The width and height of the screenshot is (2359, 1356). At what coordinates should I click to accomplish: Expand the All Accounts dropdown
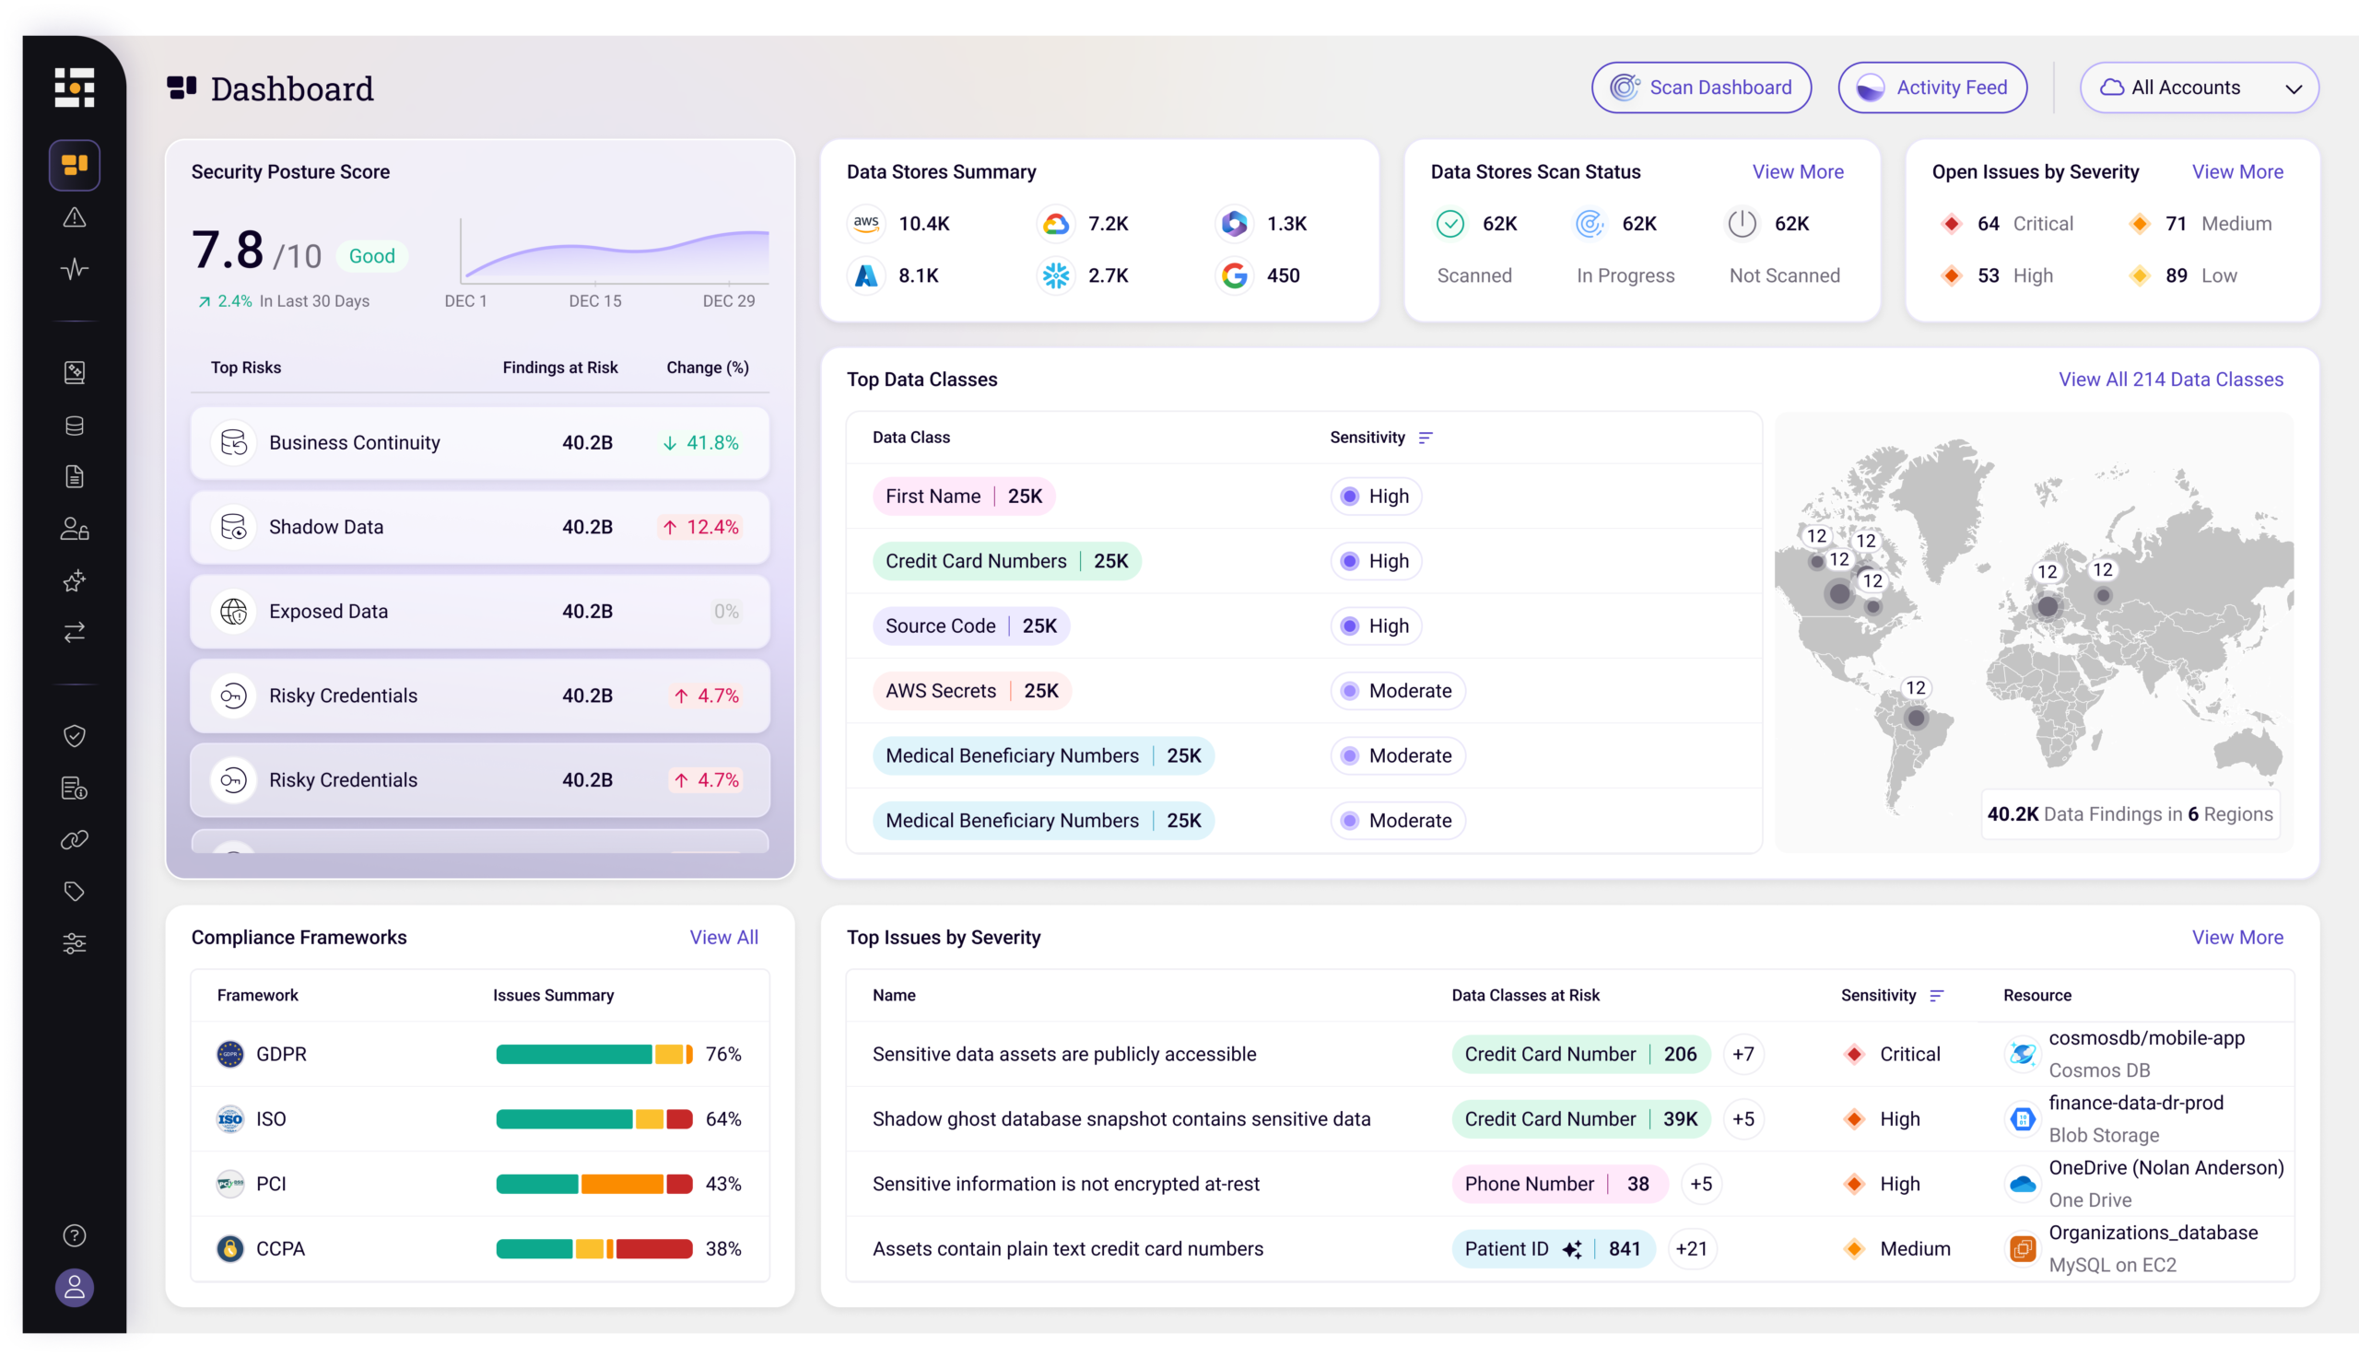pos(2199,88)
